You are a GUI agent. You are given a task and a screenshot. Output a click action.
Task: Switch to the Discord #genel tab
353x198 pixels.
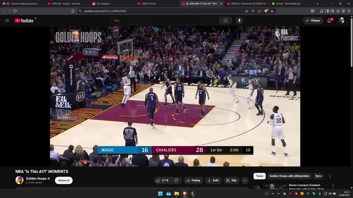pyautogui.click(x=23, y=4)
